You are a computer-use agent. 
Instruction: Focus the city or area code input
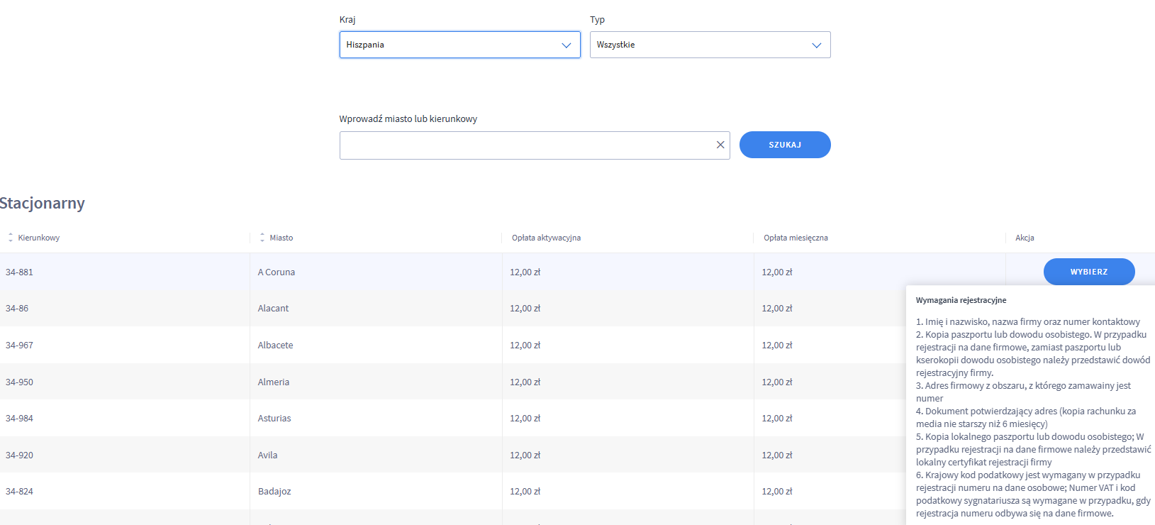click(x=525, y=145)
